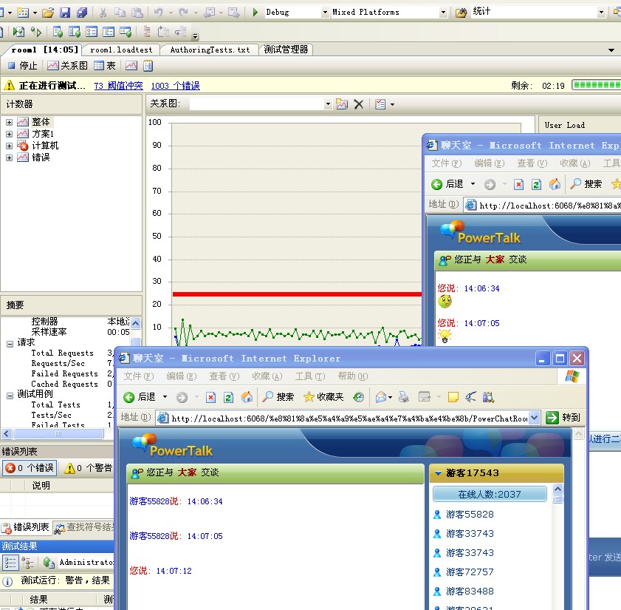Screen dimensions: 621x610
Task: Select user 游客83488 in online list
Action: (x=470, y=592)
